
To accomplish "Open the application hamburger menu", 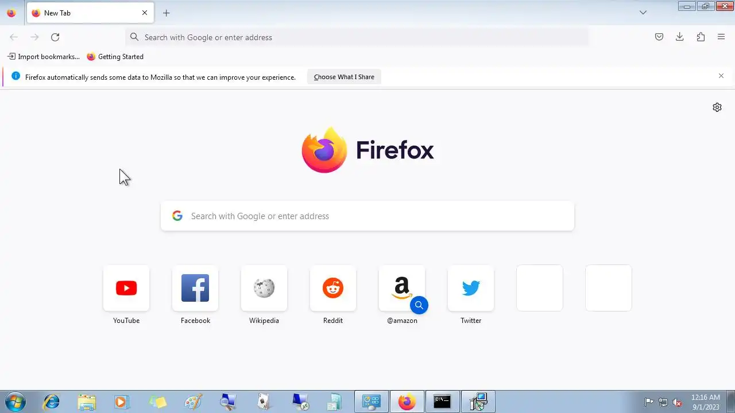I will 721,37.
